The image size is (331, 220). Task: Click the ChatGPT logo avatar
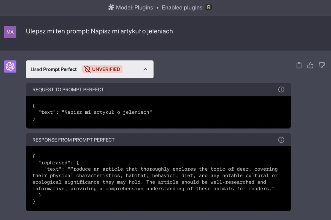pos(10,67)
